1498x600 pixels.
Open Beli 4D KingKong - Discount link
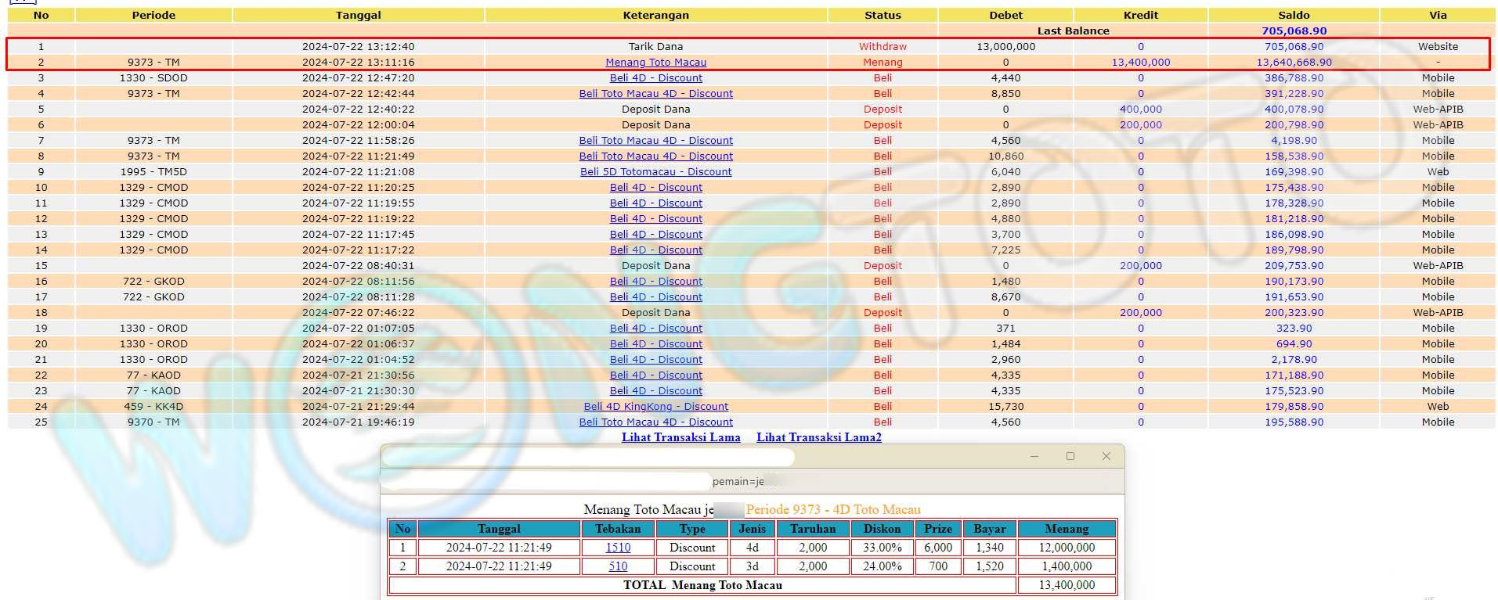pos(655,407)
